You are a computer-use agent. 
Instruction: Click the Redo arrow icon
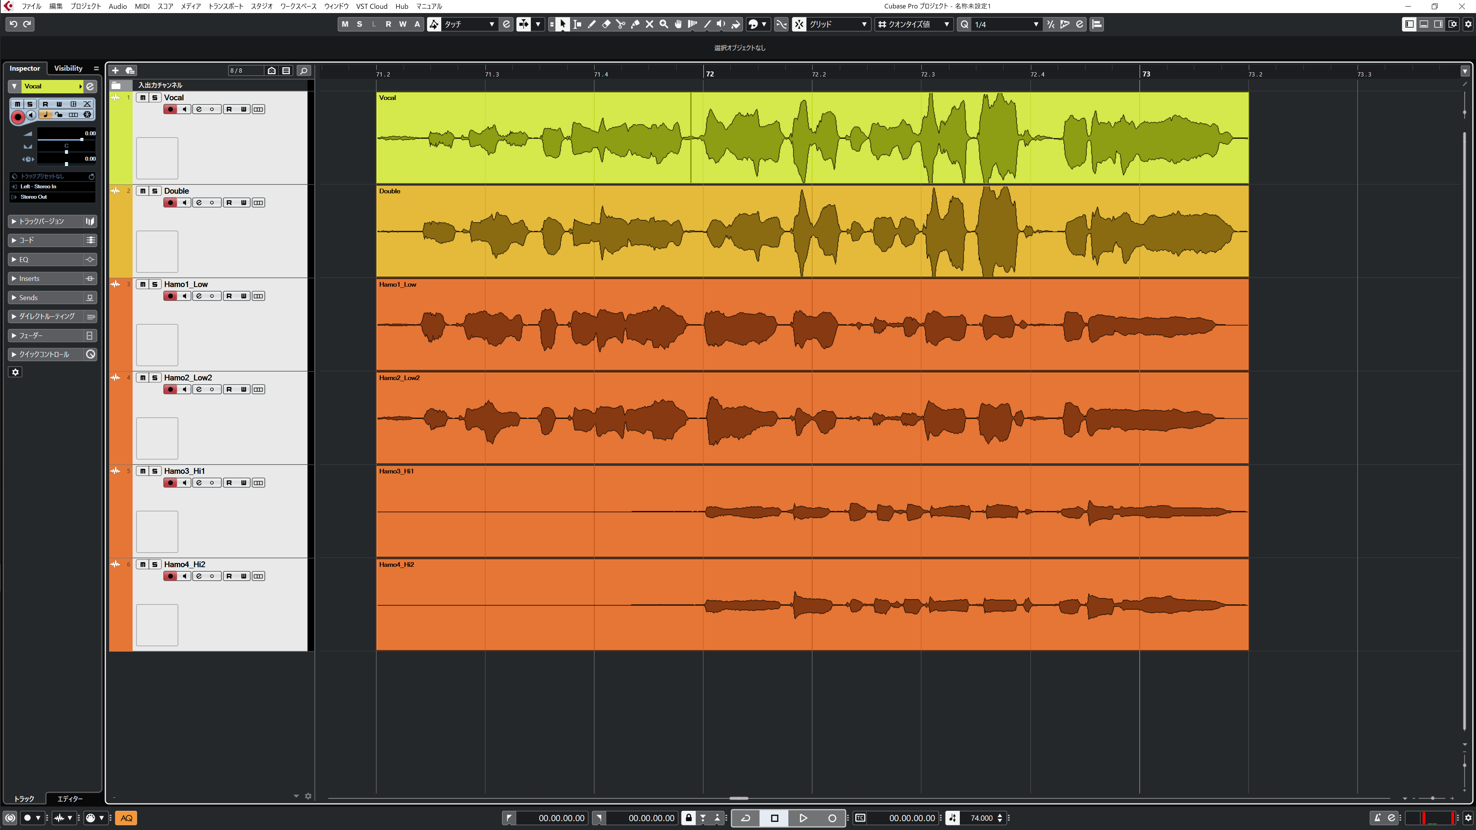click(27, 24)
